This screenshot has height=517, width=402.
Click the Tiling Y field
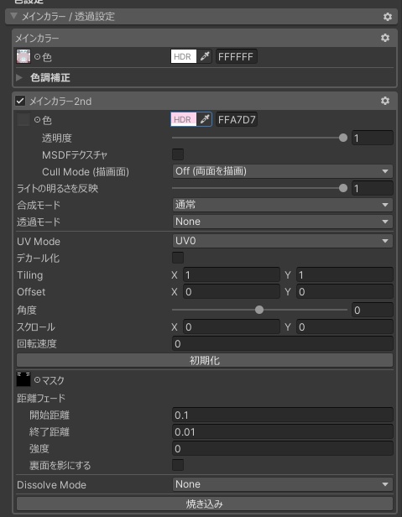pyautogui.click(x=345, y=274)
